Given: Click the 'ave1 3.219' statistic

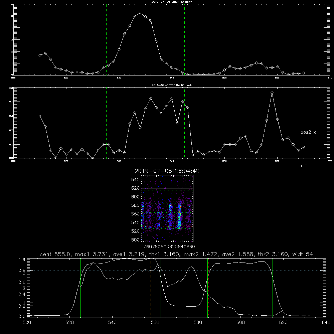Looking at the screenshot, I should (x=129, y=254).
